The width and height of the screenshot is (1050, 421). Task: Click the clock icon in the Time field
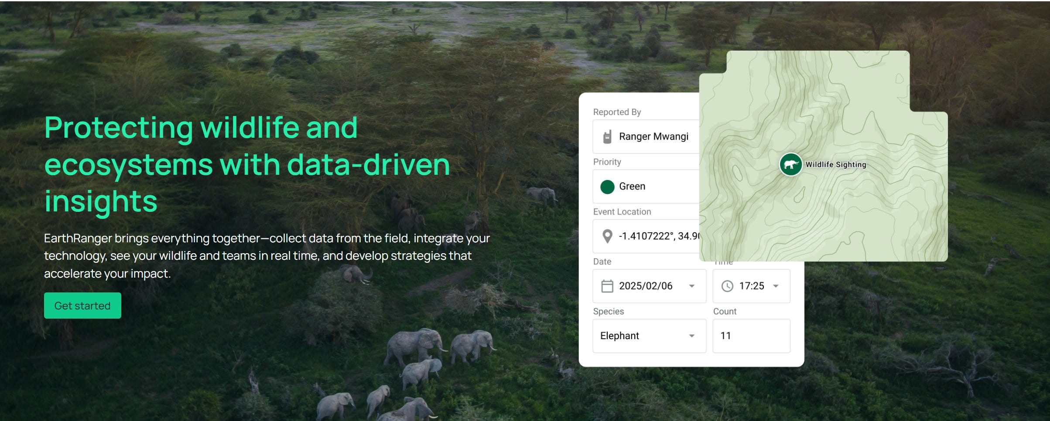pyautogui.click(x=727, y=286)
